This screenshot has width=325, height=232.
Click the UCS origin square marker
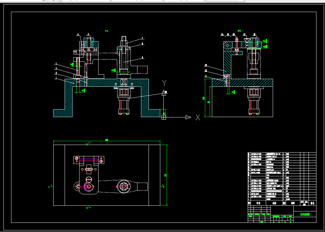164,117
